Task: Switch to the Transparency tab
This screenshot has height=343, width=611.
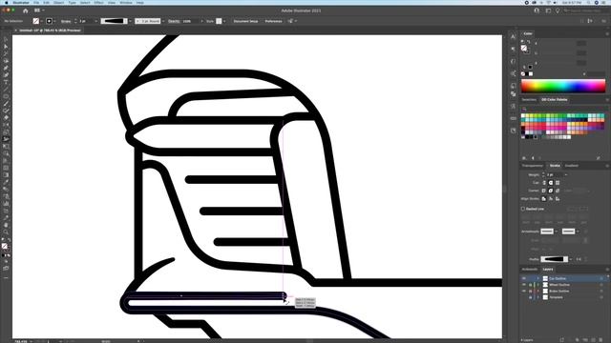Action: coord(533,166)
